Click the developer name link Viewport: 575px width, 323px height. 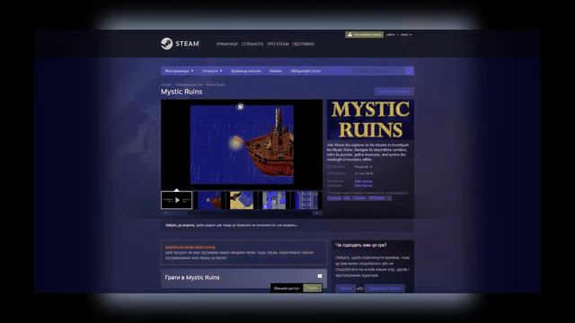(x=363, y=181)
